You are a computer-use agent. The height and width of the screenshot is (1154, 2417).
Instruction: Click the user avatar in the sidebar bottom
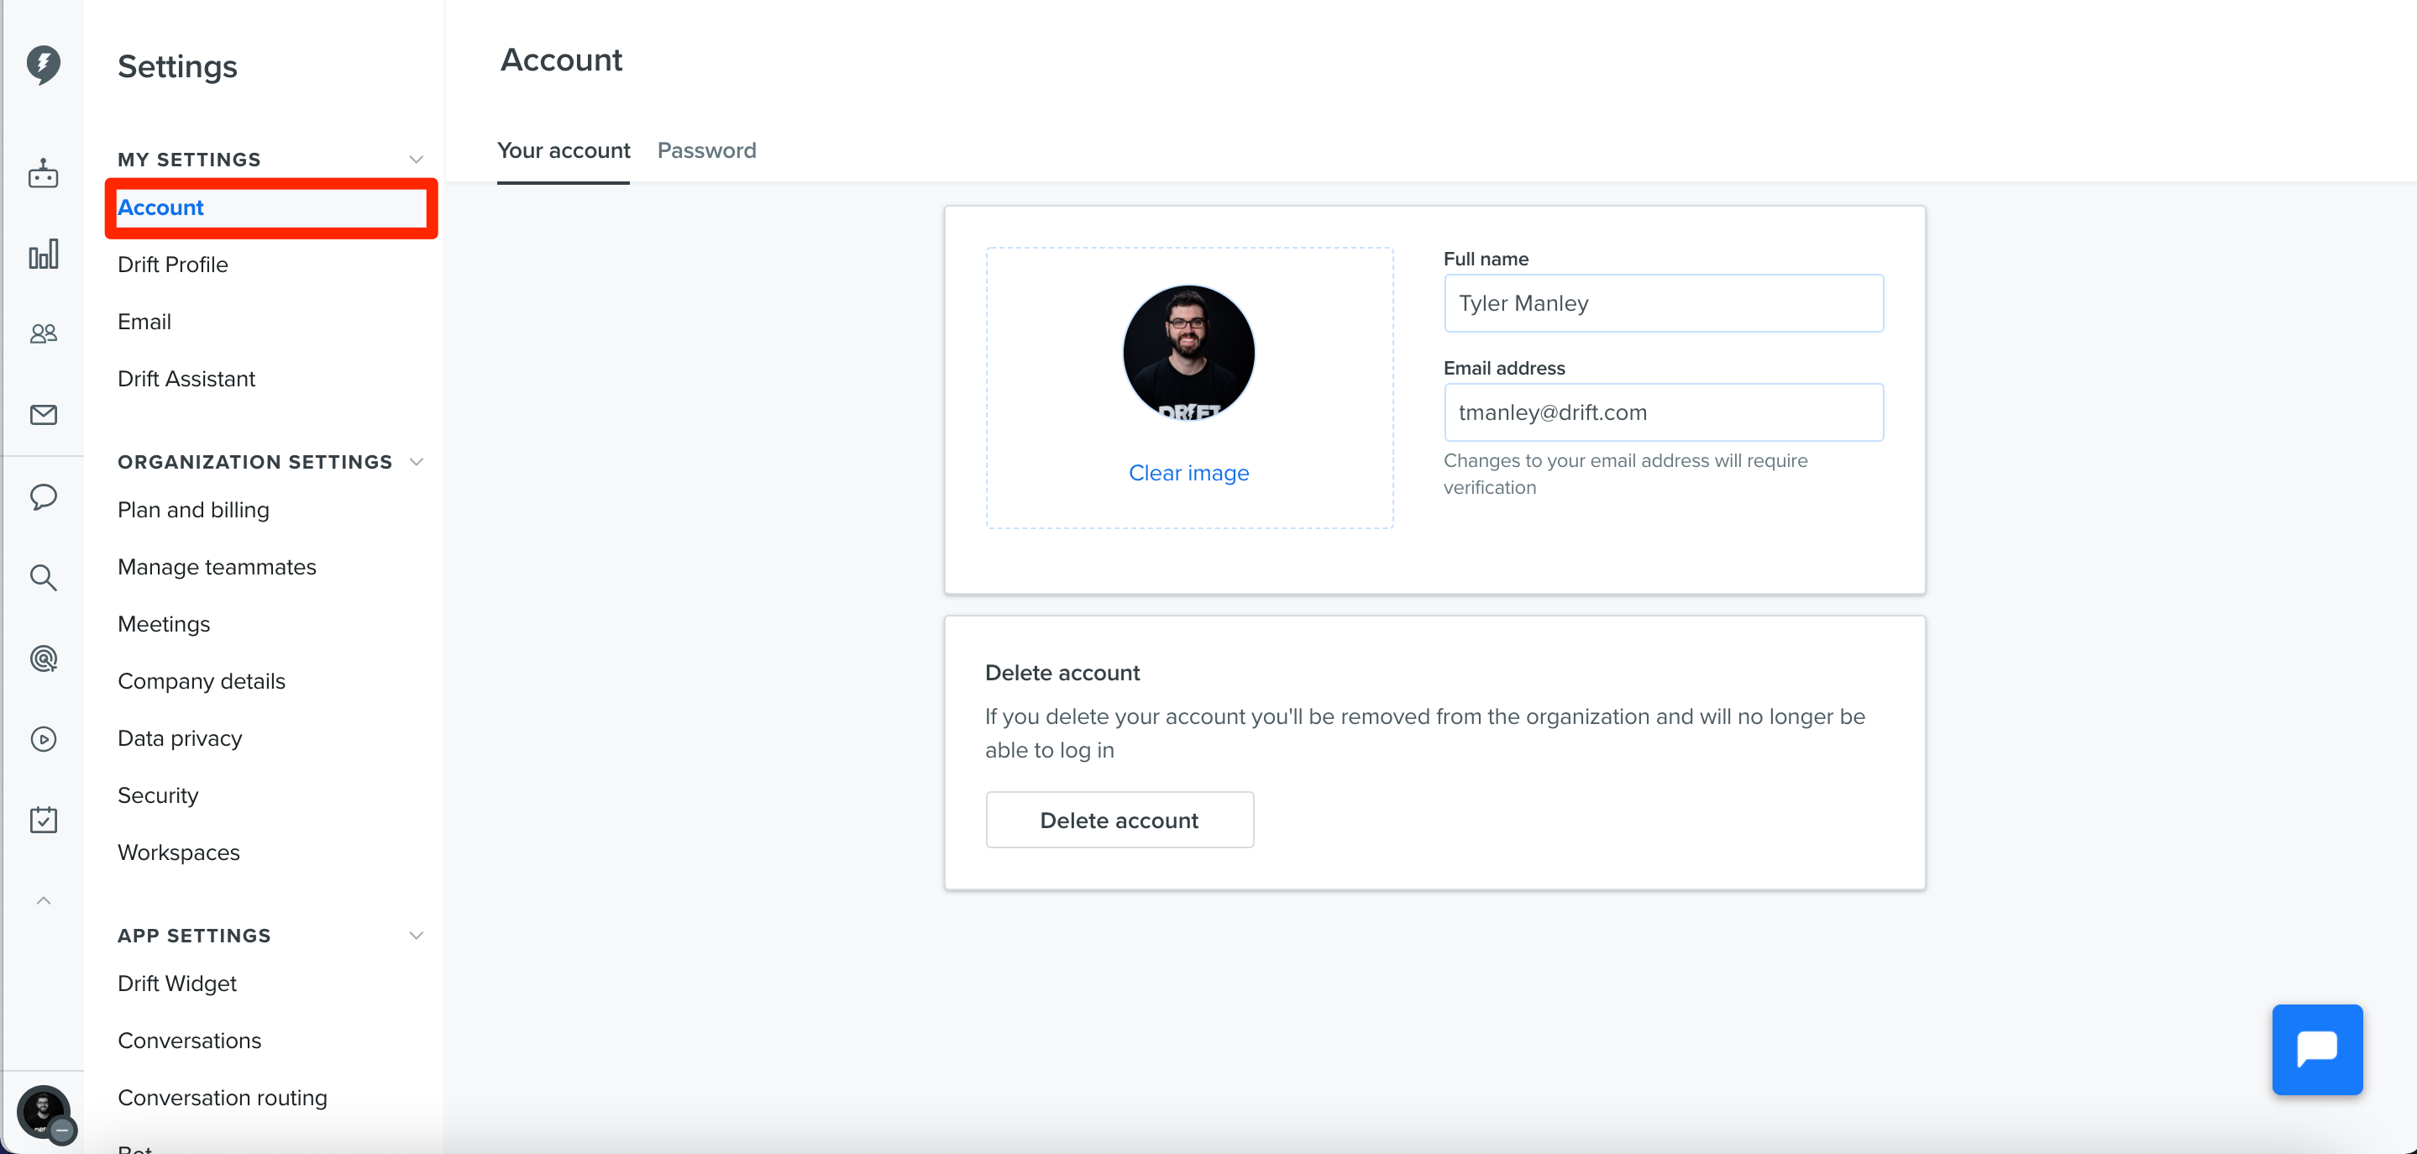(x=43, y=1112)
